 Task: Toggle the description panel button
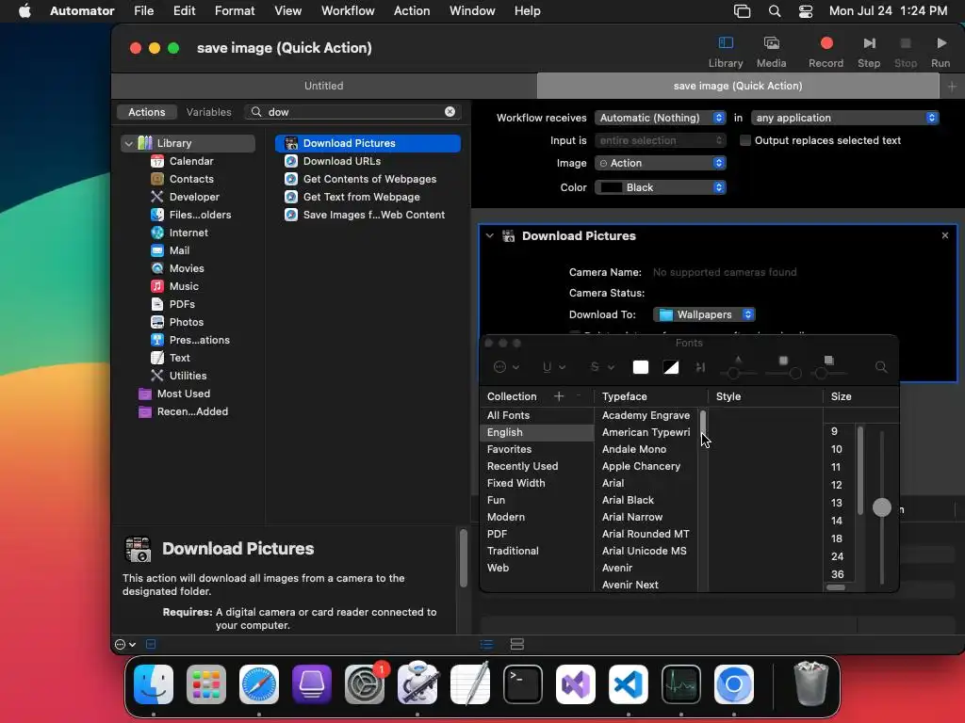click(x=151, y=644)
